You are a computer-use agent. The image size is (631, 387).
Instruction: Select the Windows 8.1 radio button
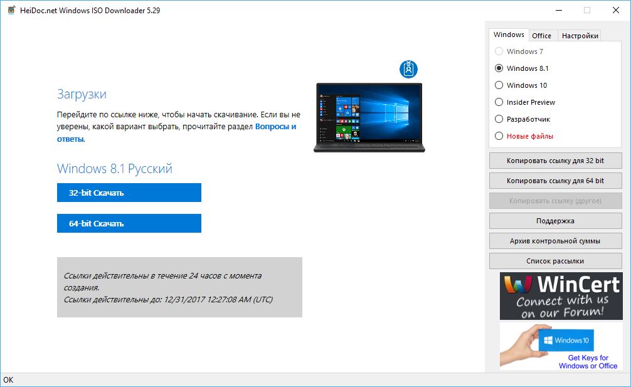[x=499, y=68]
